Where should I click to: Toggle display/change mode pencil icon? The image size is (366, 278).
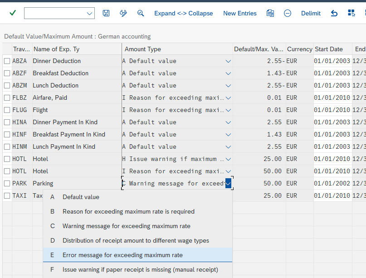[x=123, y=13]
